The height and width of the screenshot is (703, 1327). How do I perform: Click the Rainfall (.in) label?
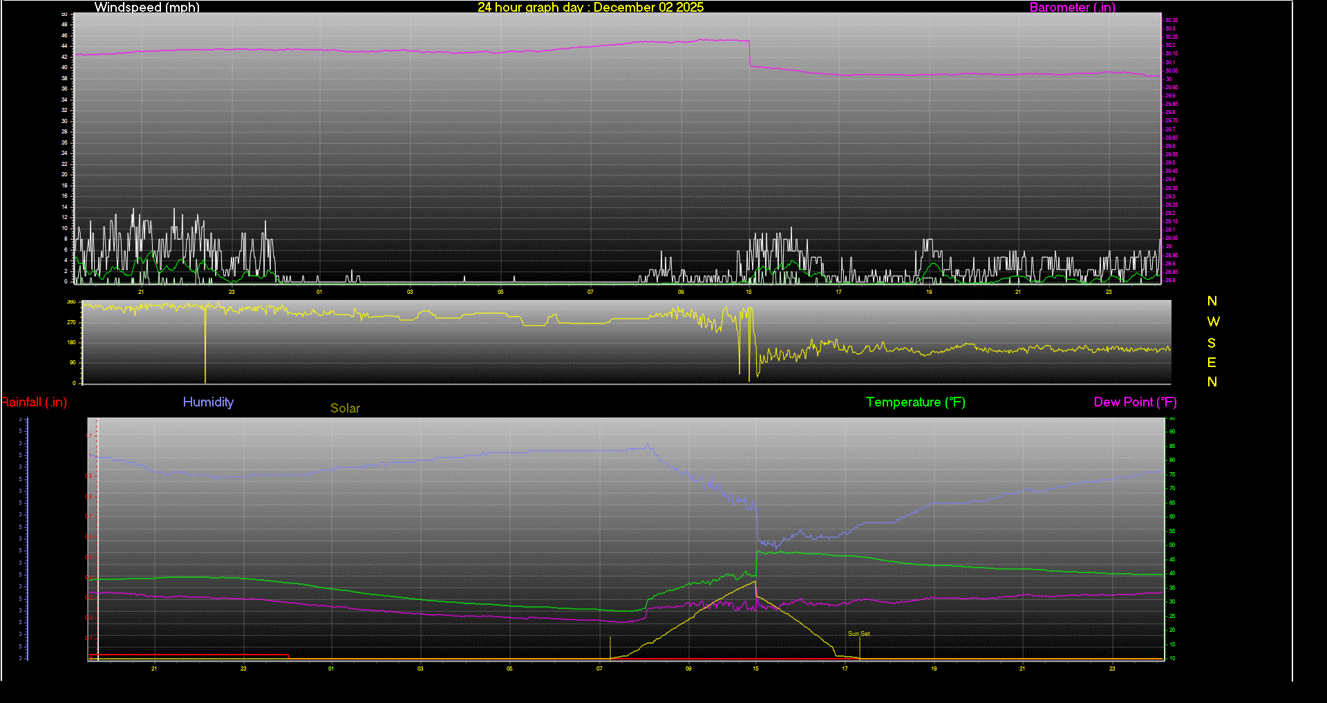33,402
